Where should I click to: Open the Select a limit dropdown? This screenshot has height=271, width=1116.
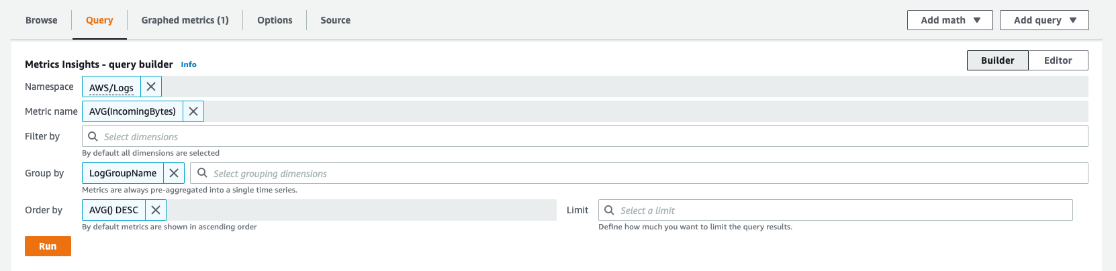(x=835, y=210)
